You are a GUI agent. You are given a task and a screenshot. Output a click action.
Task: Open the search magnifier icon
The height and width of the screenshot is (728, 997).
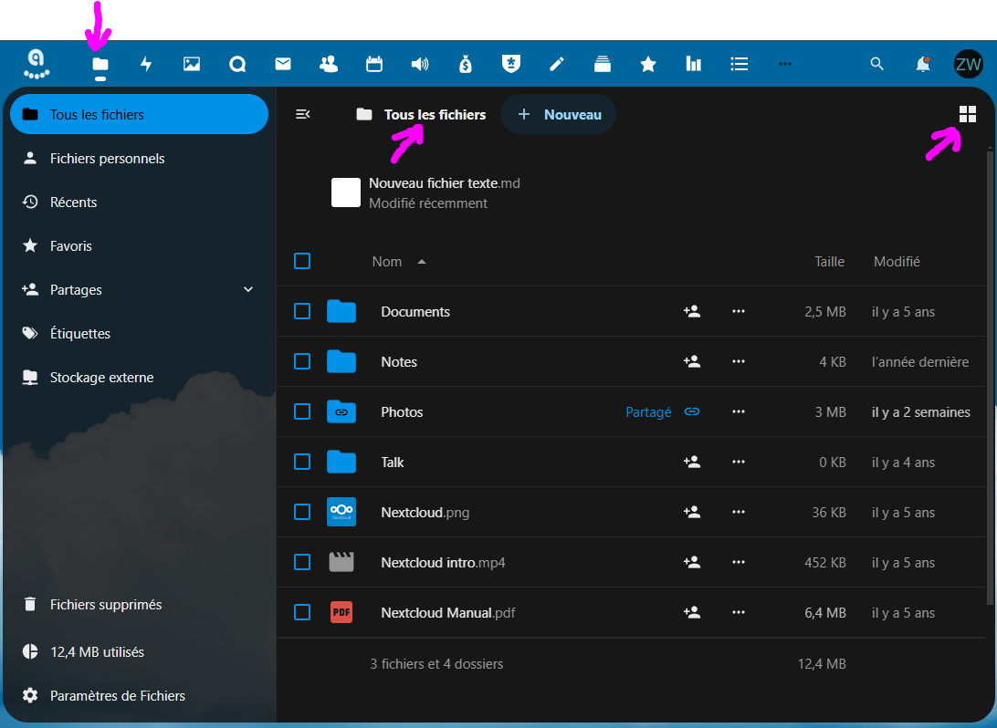click(x=877, y=64)
